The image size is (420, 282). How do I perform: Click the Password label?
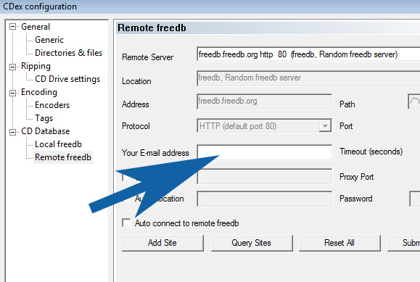[355, 199]
